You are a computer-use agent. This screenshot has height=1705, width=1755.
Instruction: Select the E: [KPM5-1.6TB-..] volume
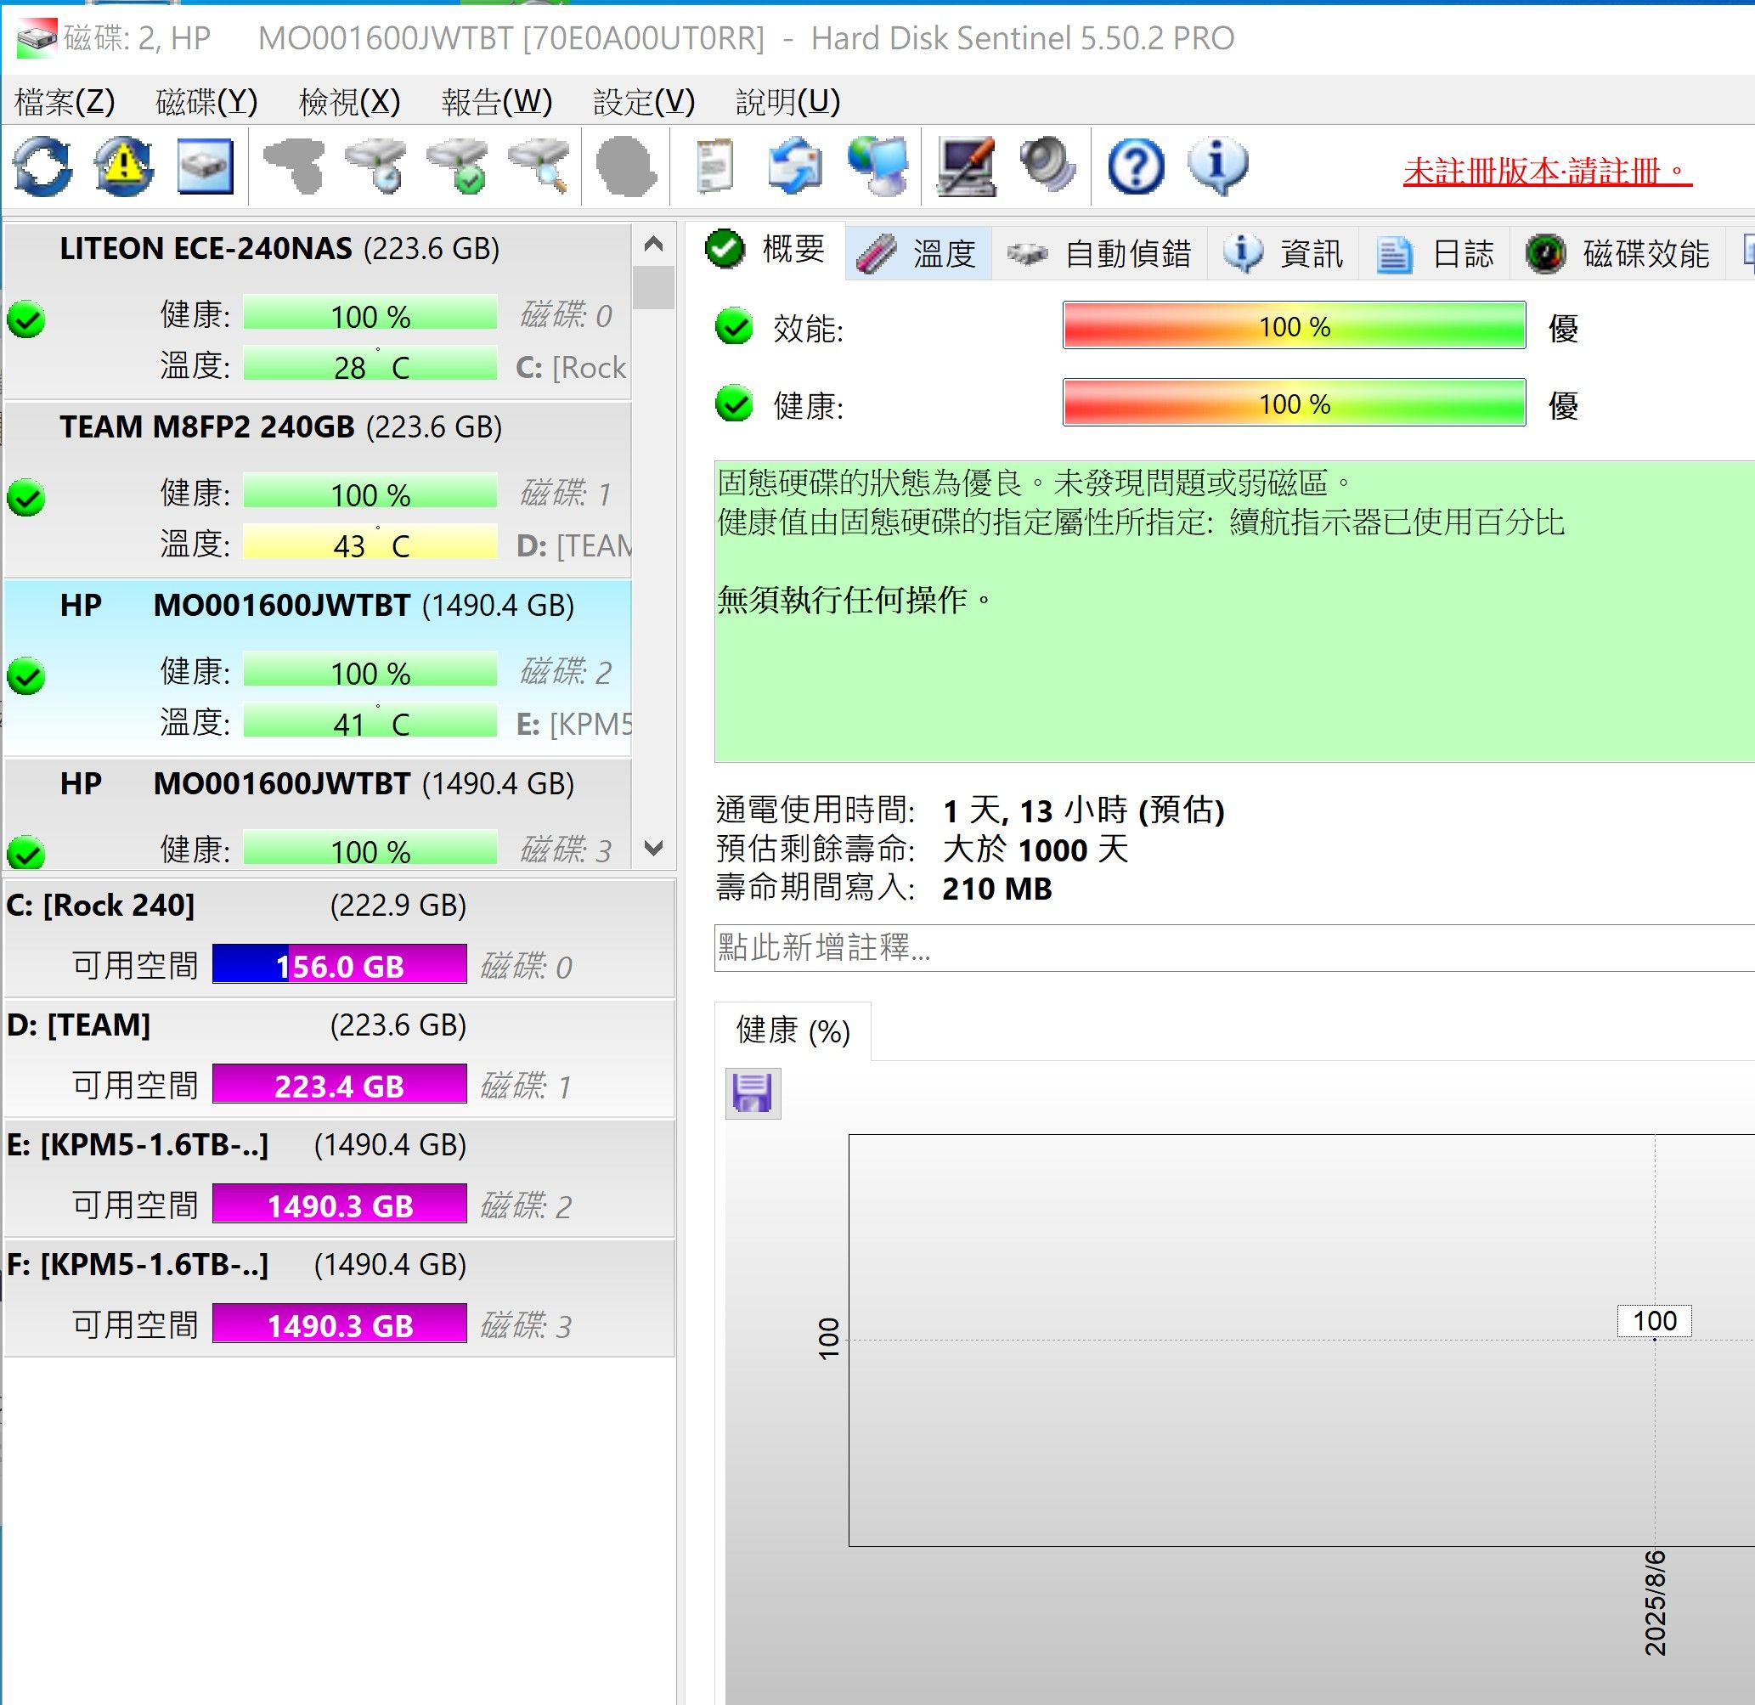339,1178
